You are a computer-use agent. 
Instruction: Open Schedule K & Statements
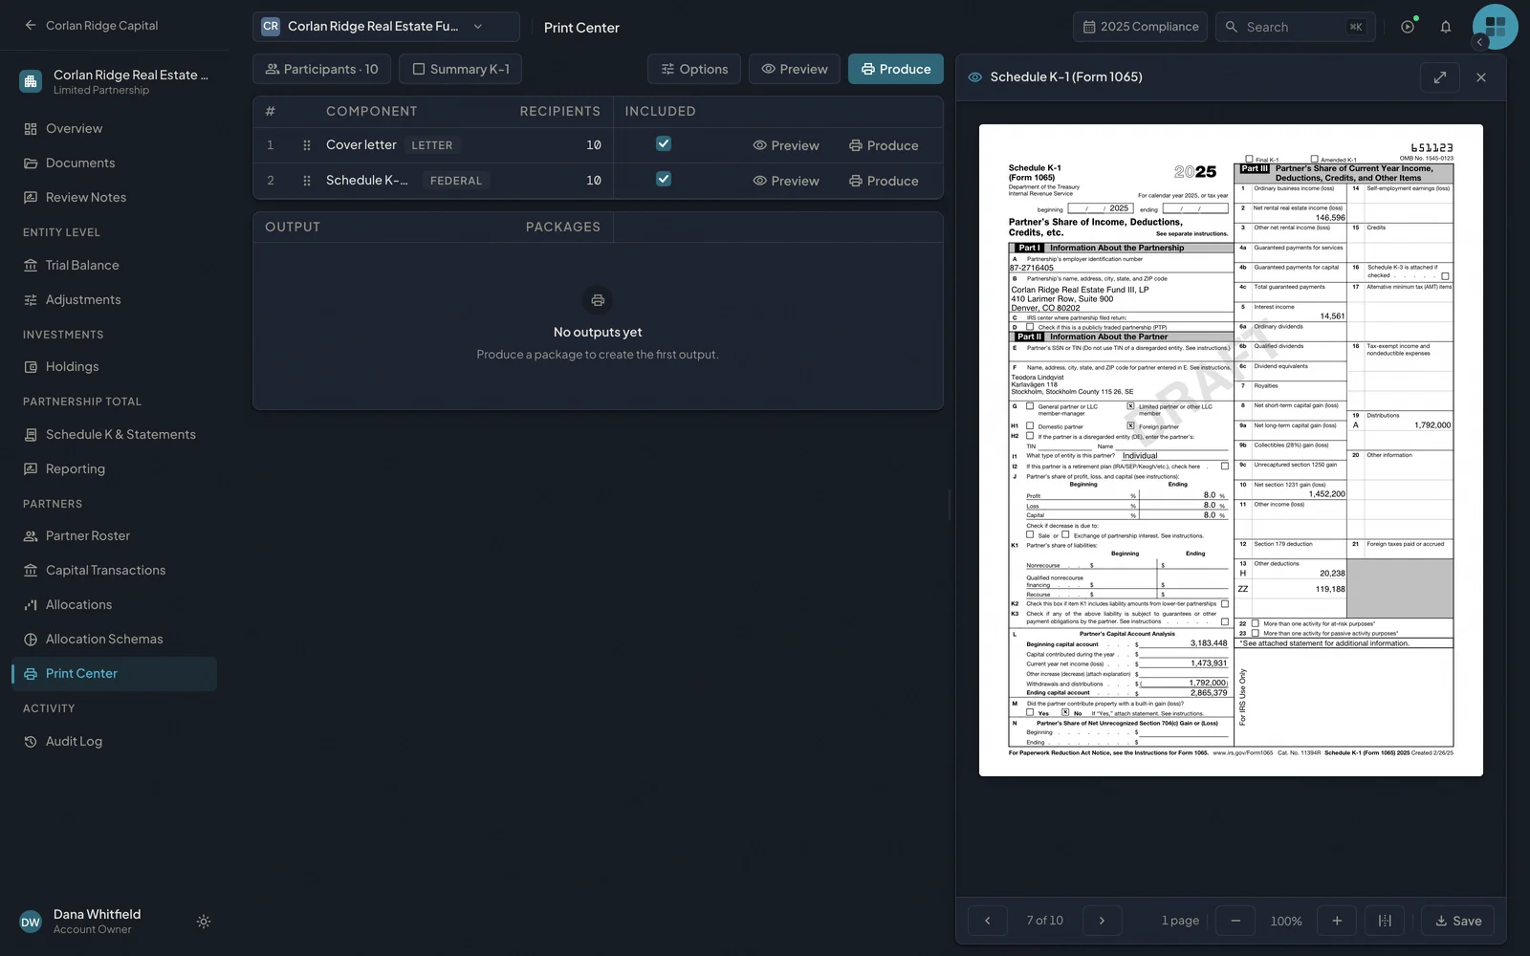tap(115, 435)
